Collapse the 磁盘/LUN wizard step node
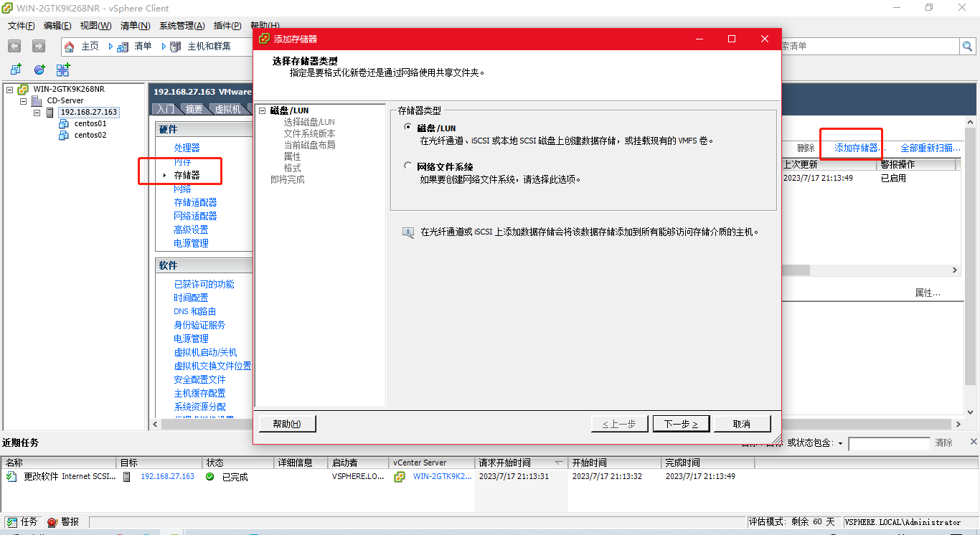The image size is (980, 535). 263,110
